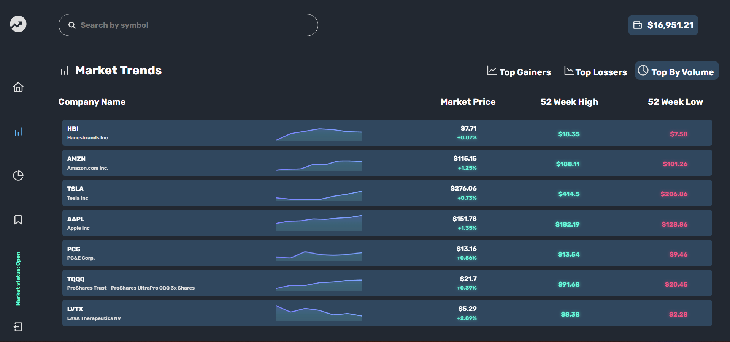Viewport: 730px width, 342px height.
Task: Click the wallet icon beside balance
Action: pos(638,25)
